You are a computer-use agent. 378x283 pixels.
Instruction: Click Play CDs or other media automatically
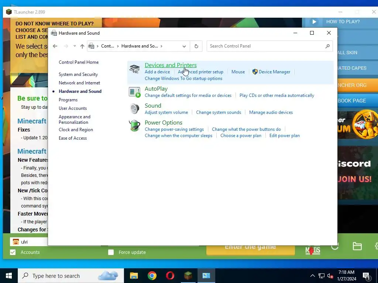[x=277, y=95]
